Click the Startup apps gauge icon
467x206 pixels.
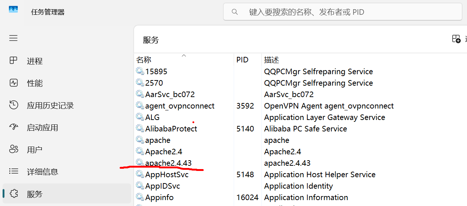pyautogui.click(x=14, y=127)
